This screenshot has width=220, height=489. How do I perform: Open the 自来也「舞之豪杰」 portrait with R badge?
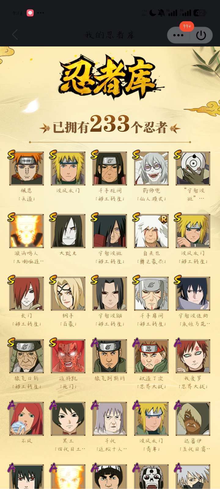151,231
